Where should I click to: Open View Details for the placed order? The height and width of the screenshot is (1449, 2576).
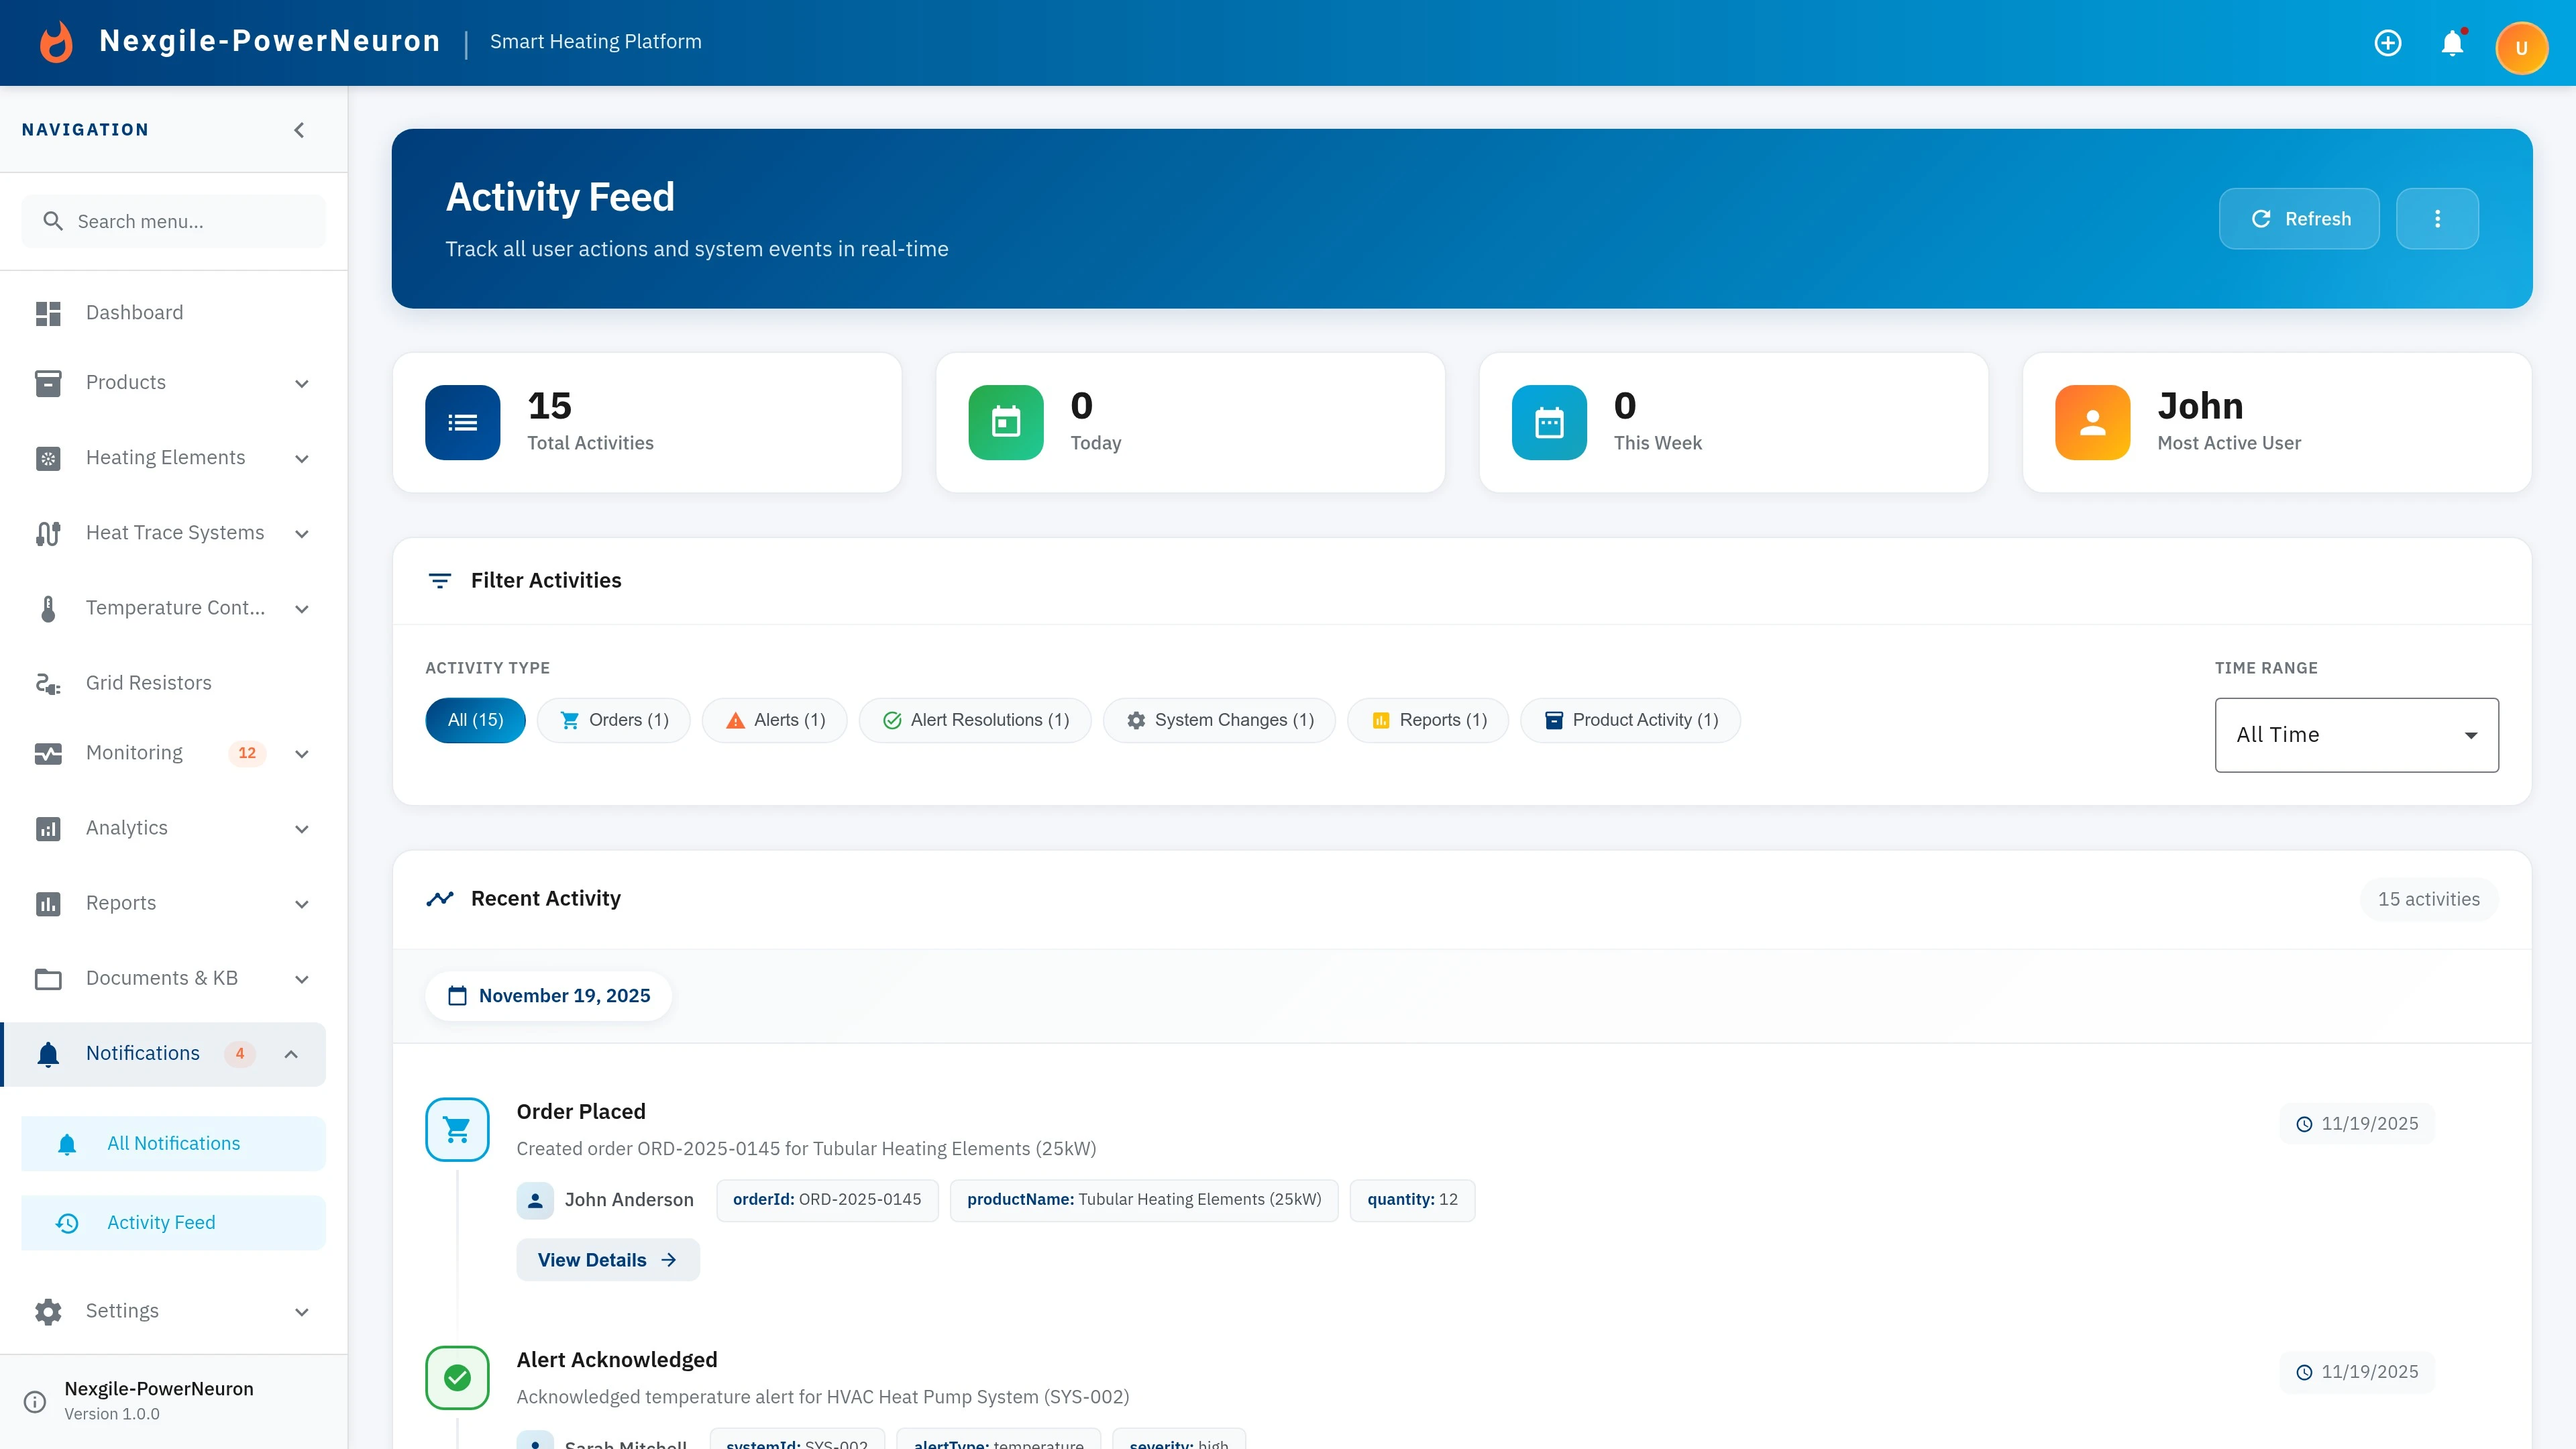pyautogui.click(x=607, y=1259)
